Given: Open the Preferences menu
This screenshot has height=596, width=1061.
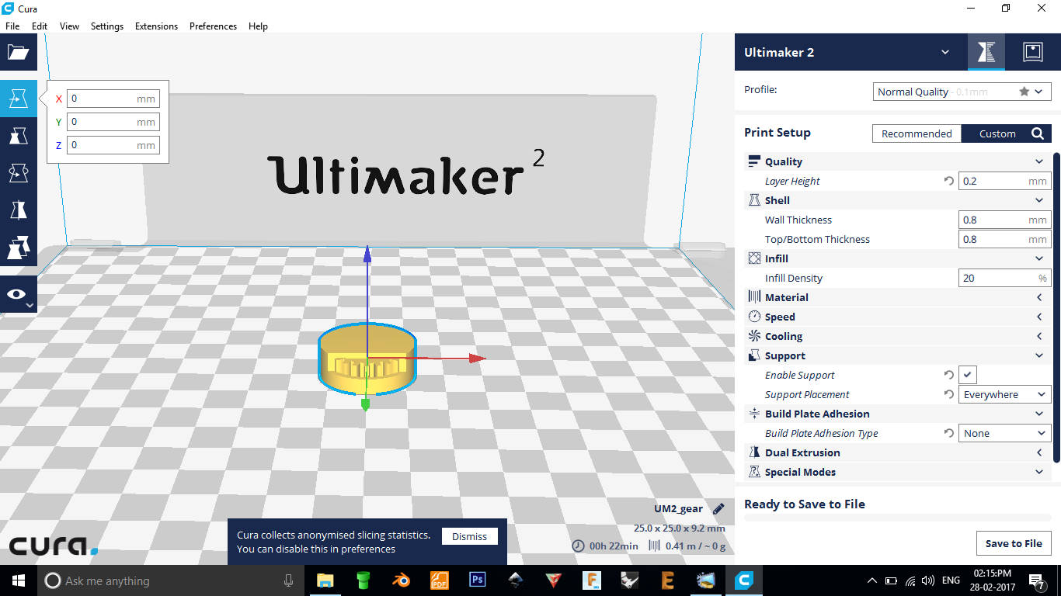Looking at the screenshot, I should click(213, 26).
